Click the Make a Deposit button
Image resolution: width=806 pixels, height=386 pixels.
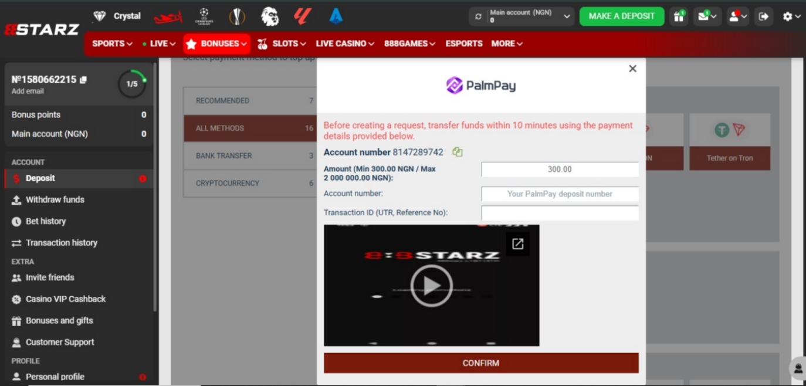(x=621, y=16)
